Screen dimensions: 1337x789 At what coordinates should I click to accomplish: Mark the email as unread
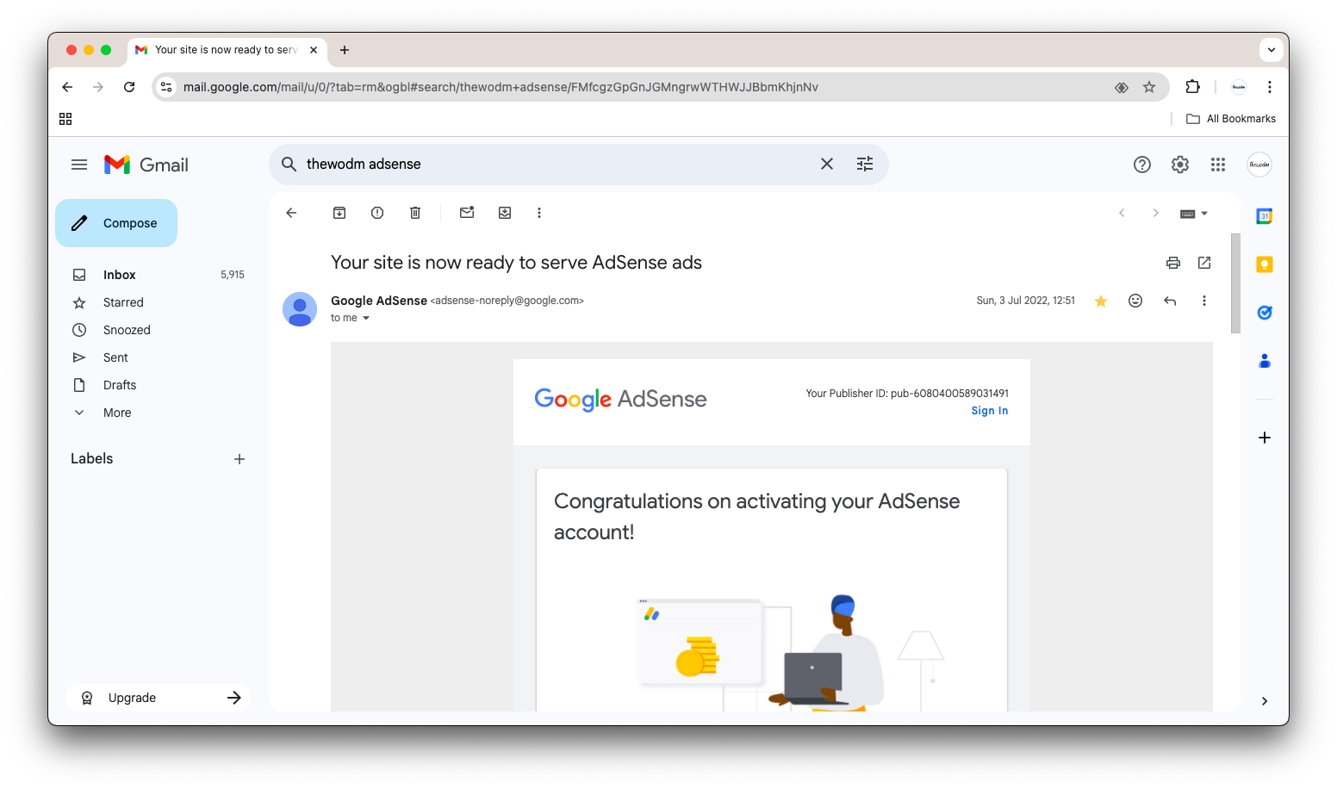click(467, 213)
